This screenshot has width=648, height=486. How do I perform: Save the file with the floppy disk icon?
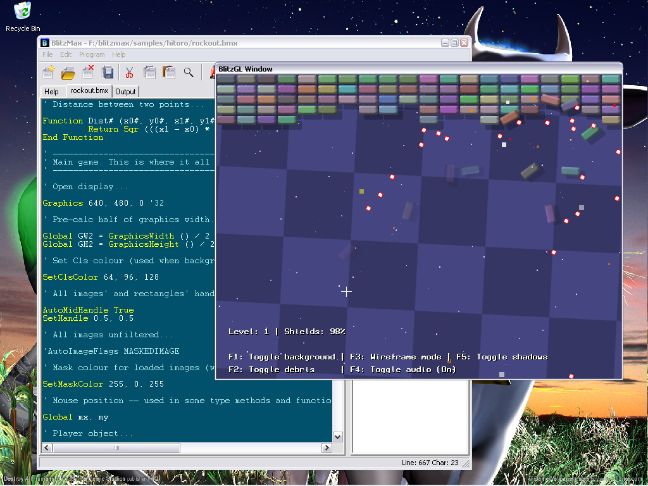(x=108, y=72)
